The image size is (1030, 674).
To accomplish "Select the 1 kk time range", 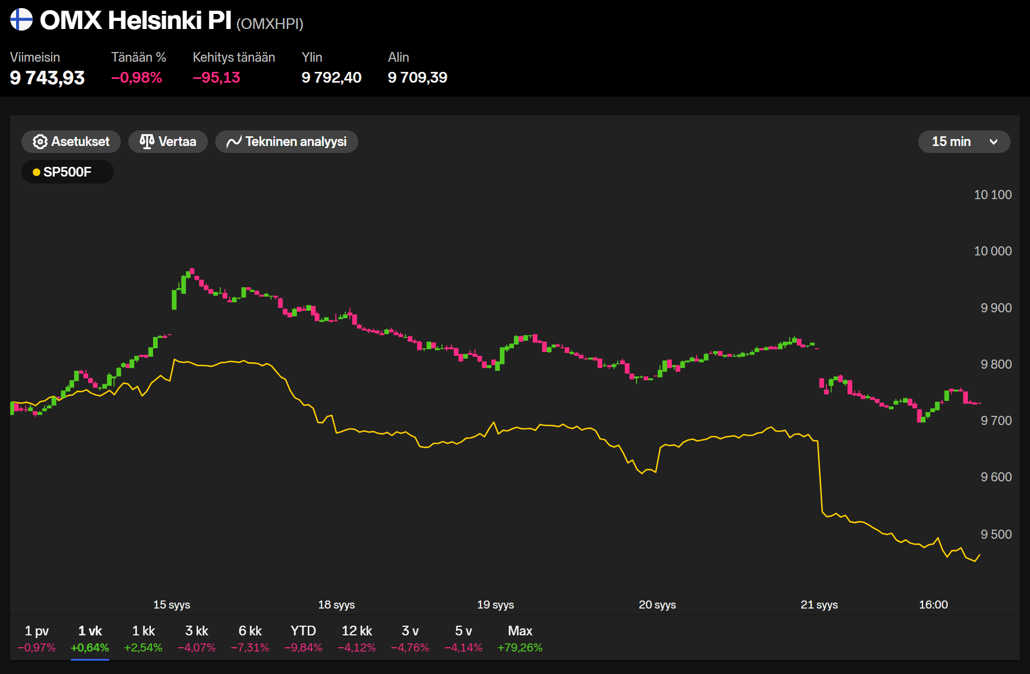I will 143,638.
